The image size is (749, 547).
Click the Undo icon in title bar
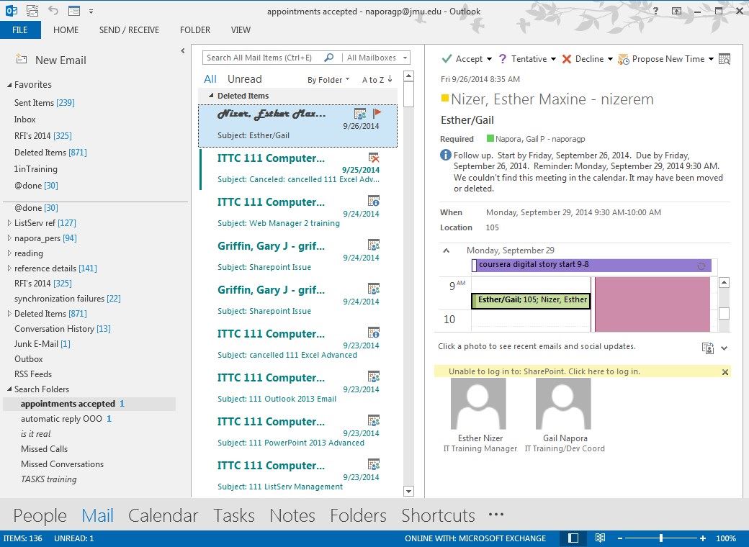click(x=53, y=11)
